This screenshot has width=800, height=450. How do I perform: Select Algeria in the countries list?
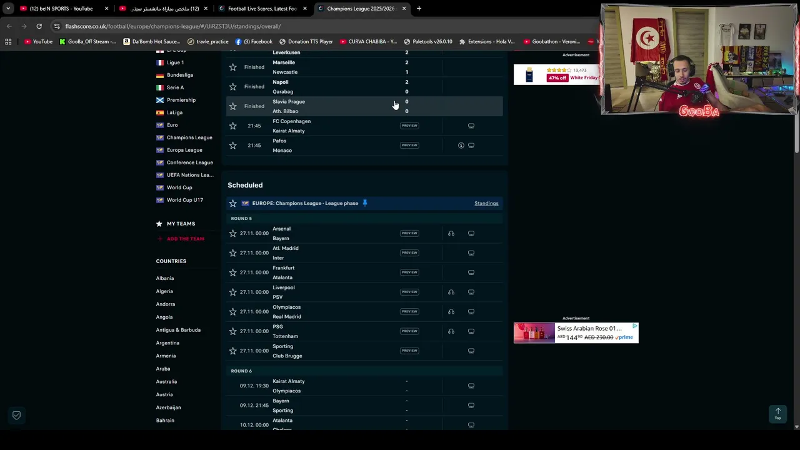164,291
